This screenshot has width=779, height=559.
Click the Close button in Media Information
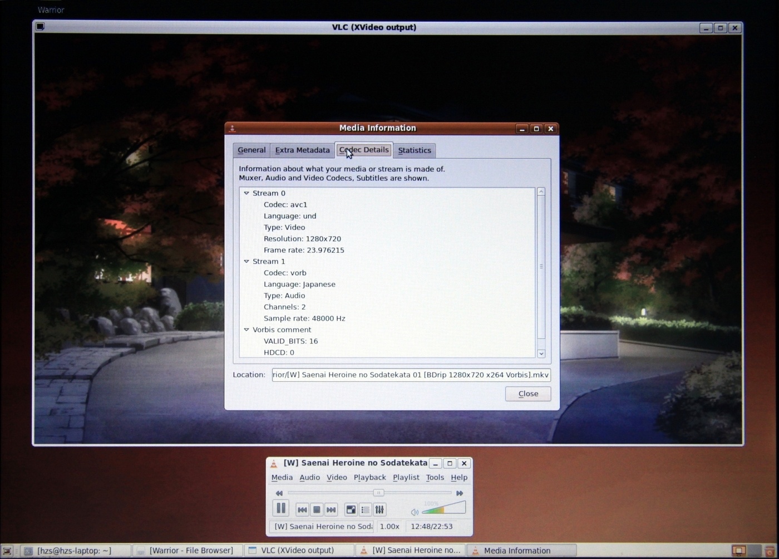pos(528,394)
